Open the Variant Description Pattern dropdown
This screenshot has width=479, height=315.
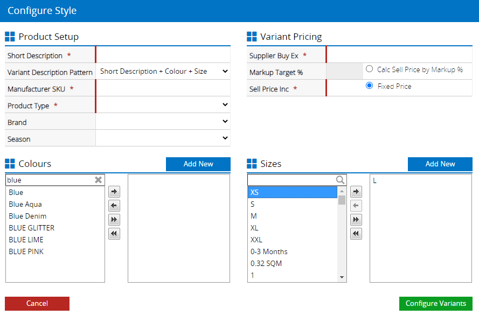163,72
